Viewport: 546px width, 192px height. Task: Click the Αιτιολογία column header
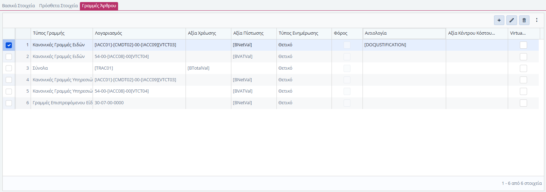point(405,33)
